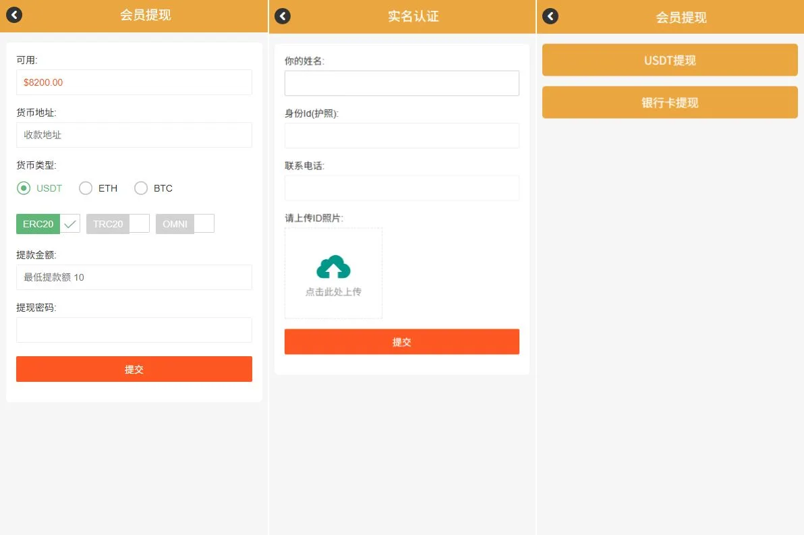Open the USDT提现 withdrawal option
The height and width of the screenshot is (535, 804).
pyautogui.click(x=669, y=60)
